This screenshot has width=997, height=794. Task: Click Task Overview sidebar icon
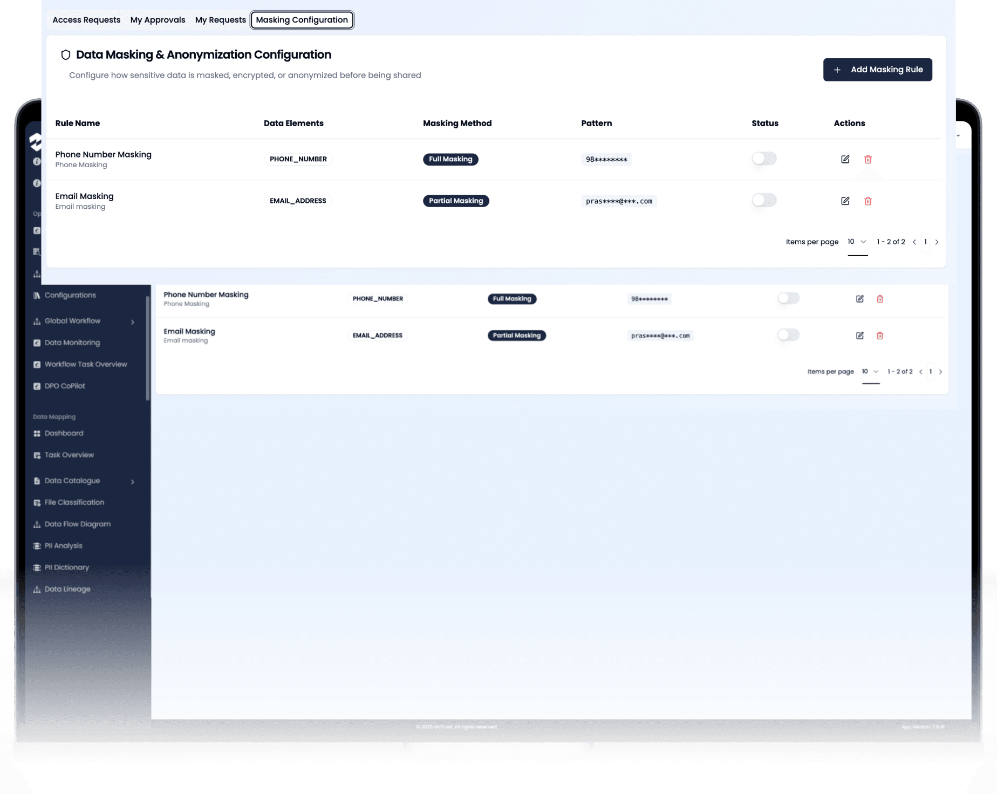37,455
